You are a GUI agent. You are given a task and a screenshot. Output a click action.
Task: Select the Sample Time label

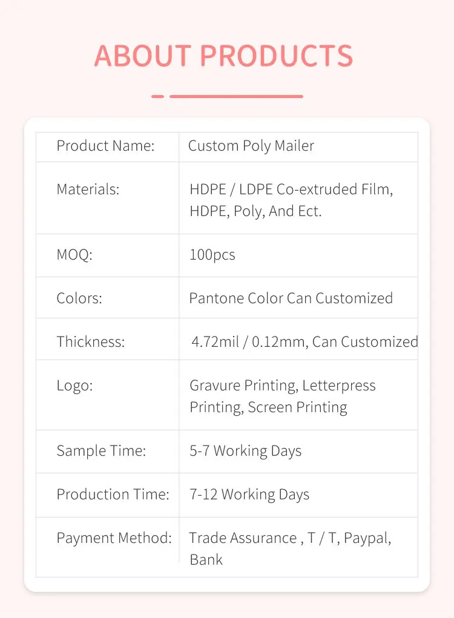click(x=101, y=451)
